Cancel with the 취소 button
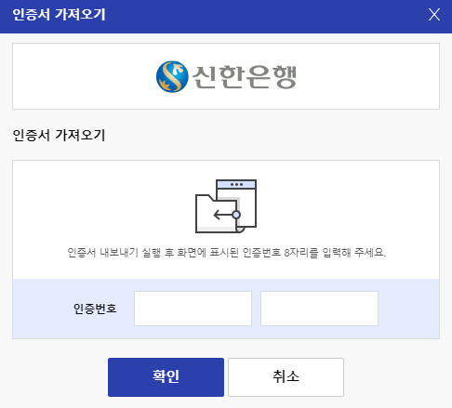This screenshot has width=452, height=408. (286, 377)
